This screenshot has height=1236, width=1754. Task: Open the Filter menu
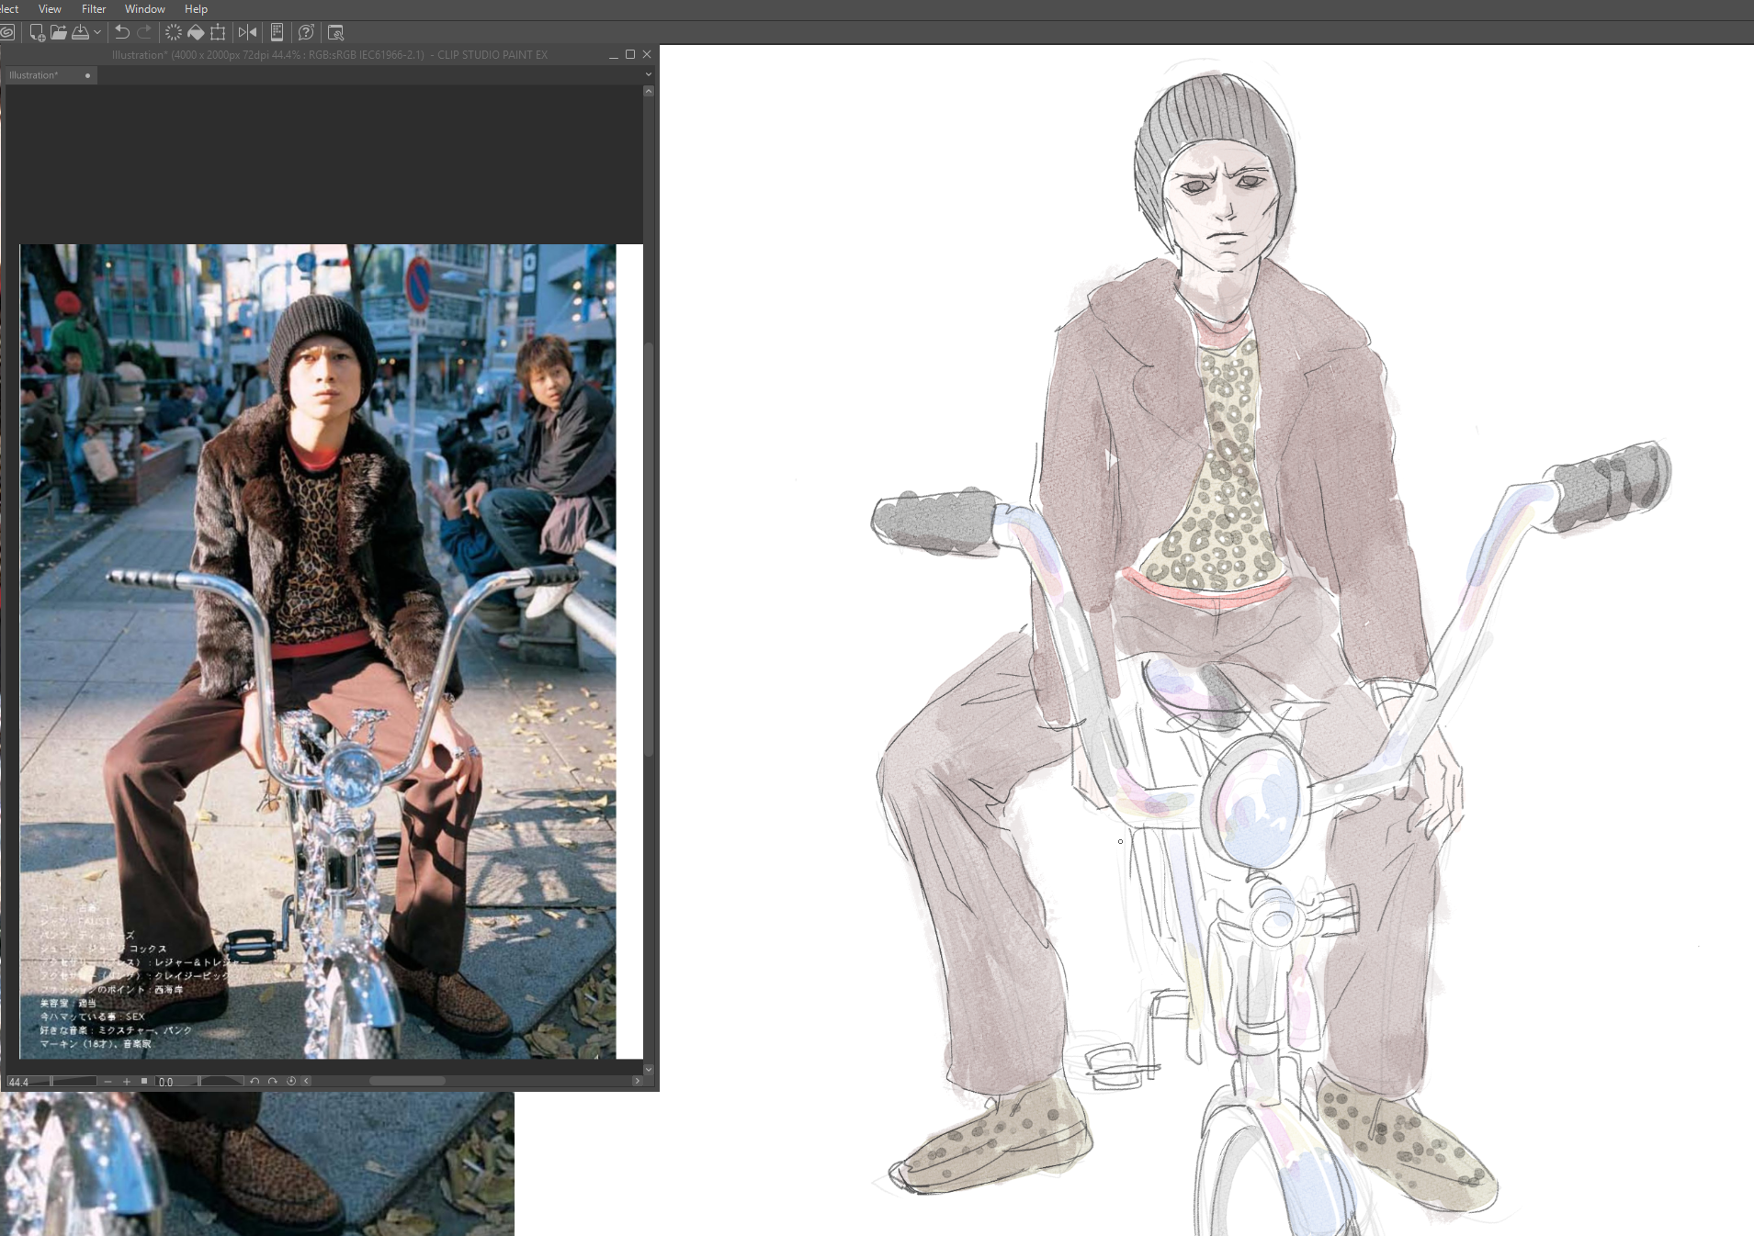click(x=94, y=8)
